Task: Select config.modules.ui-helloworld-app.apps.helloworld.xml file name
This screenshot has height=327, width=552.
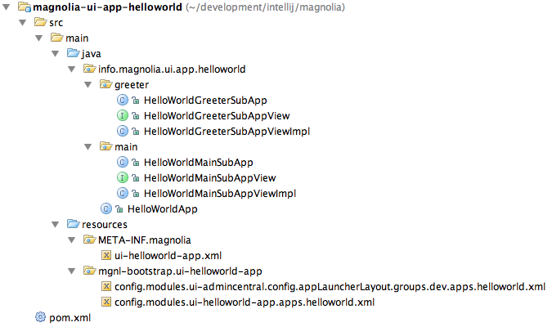Action: [x=245, y=302]
